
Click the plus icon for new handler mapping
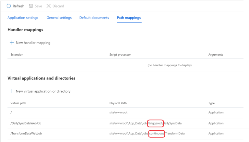tap(12, 43)
